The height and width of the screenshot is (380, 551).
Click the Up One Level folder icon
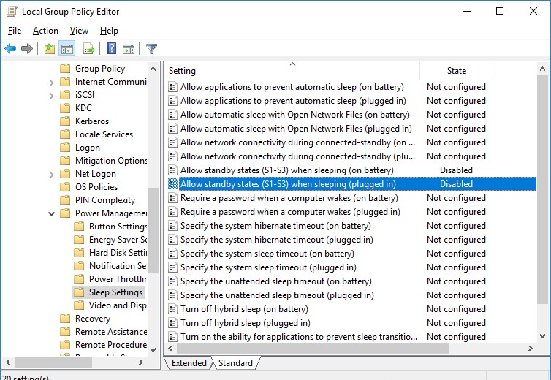[x=49, y=49]
